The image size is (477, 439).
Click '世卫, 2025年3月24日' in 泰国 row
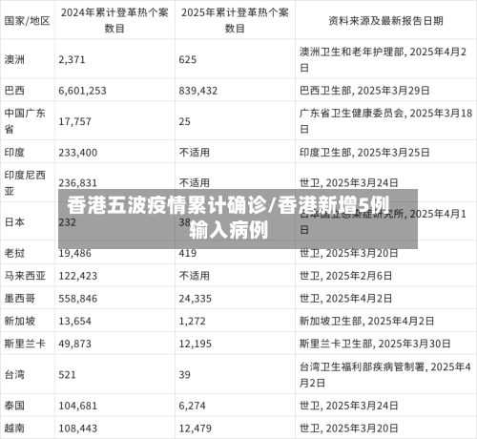pos(348,406)
